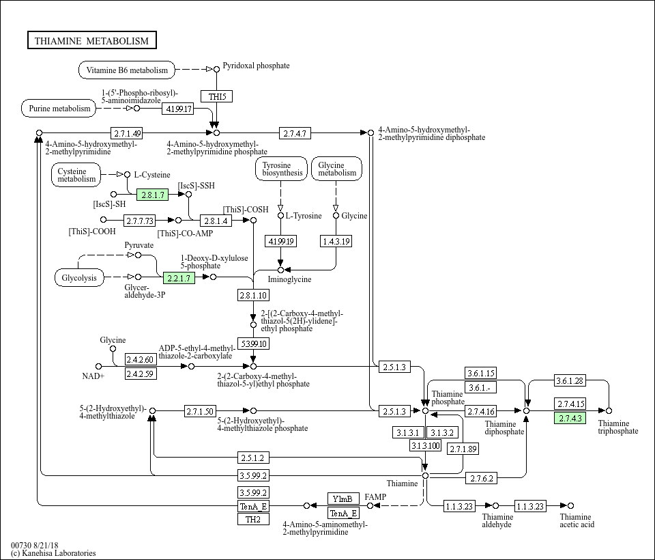
Task: Open enzyme 2.8.1.10 box
Action: [x=252, y=295]
